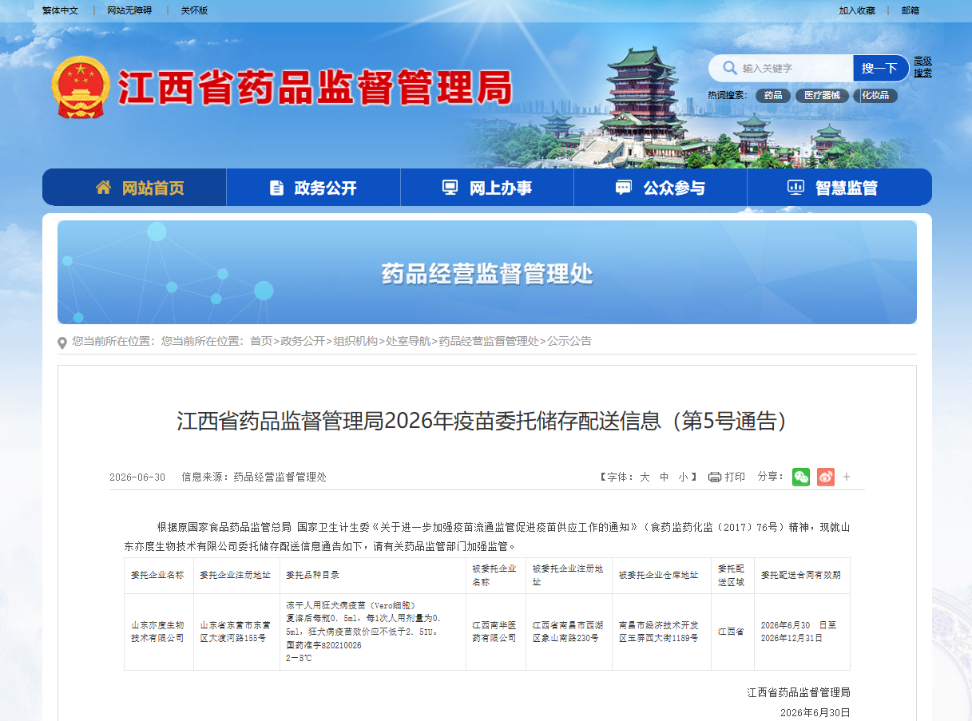This screenshot has width=972, height=721.
Task: Share the article via Weibo icon
Action: tap(825, 477)
